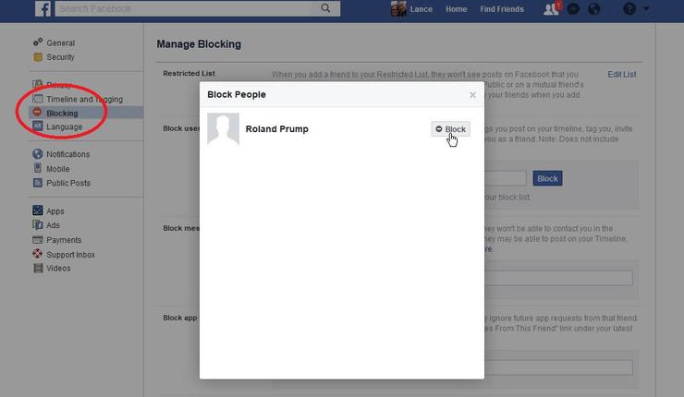Click the Apps icon in sidebar
Viewport: 684px width, 397px height.
pyautogui.click(x=38, y=211)
